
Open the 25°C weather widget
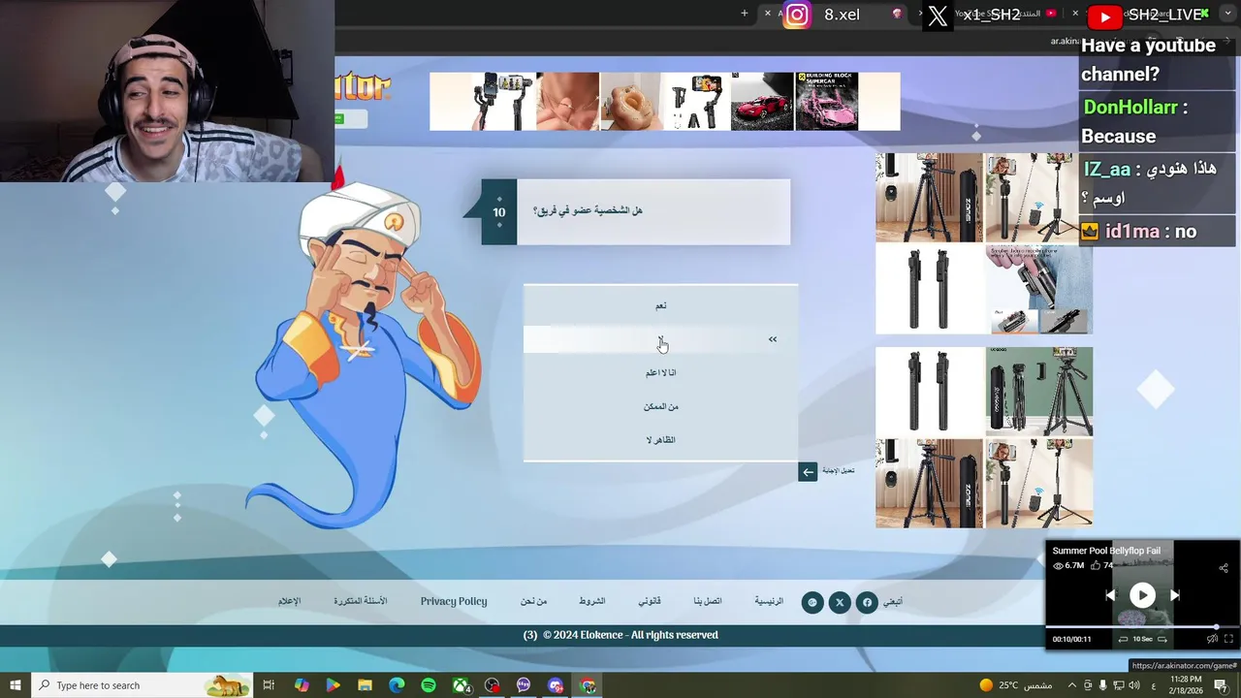click(1015, 685)
